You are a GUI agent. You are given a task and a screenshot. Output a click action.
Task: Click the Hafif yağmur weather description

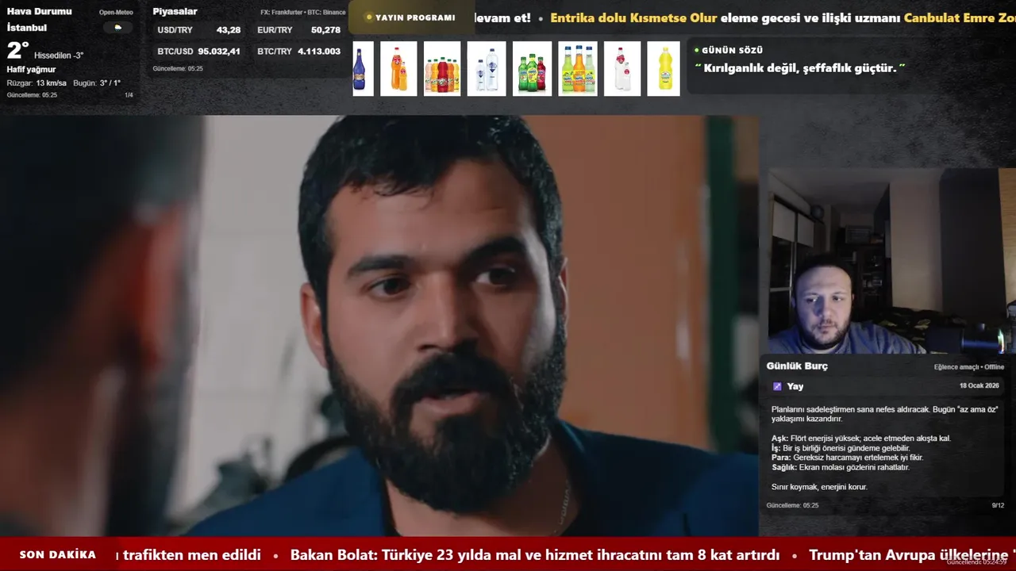[x=31, y=70]
